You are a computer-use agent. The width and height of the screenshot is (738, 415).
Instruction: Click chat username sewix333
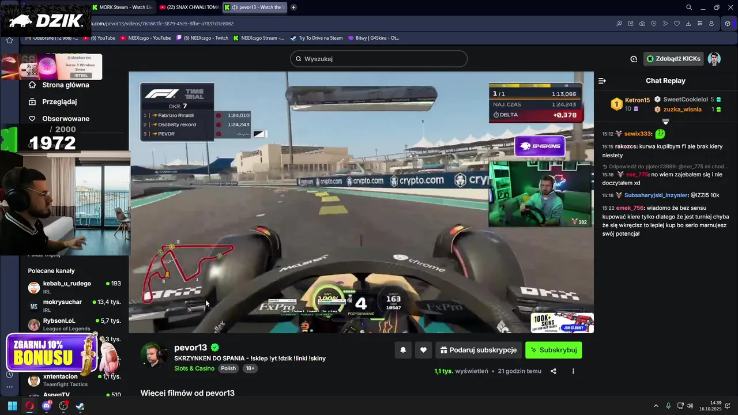638,134
